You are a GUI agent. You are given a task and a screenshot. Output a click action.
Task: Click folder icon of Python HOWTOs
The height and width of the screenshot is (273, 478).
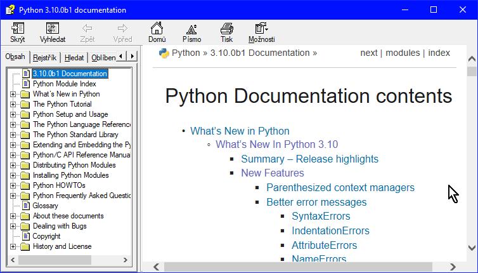point(25,185)
